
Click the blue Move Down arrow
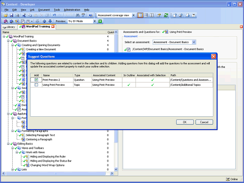coord(50,21)
